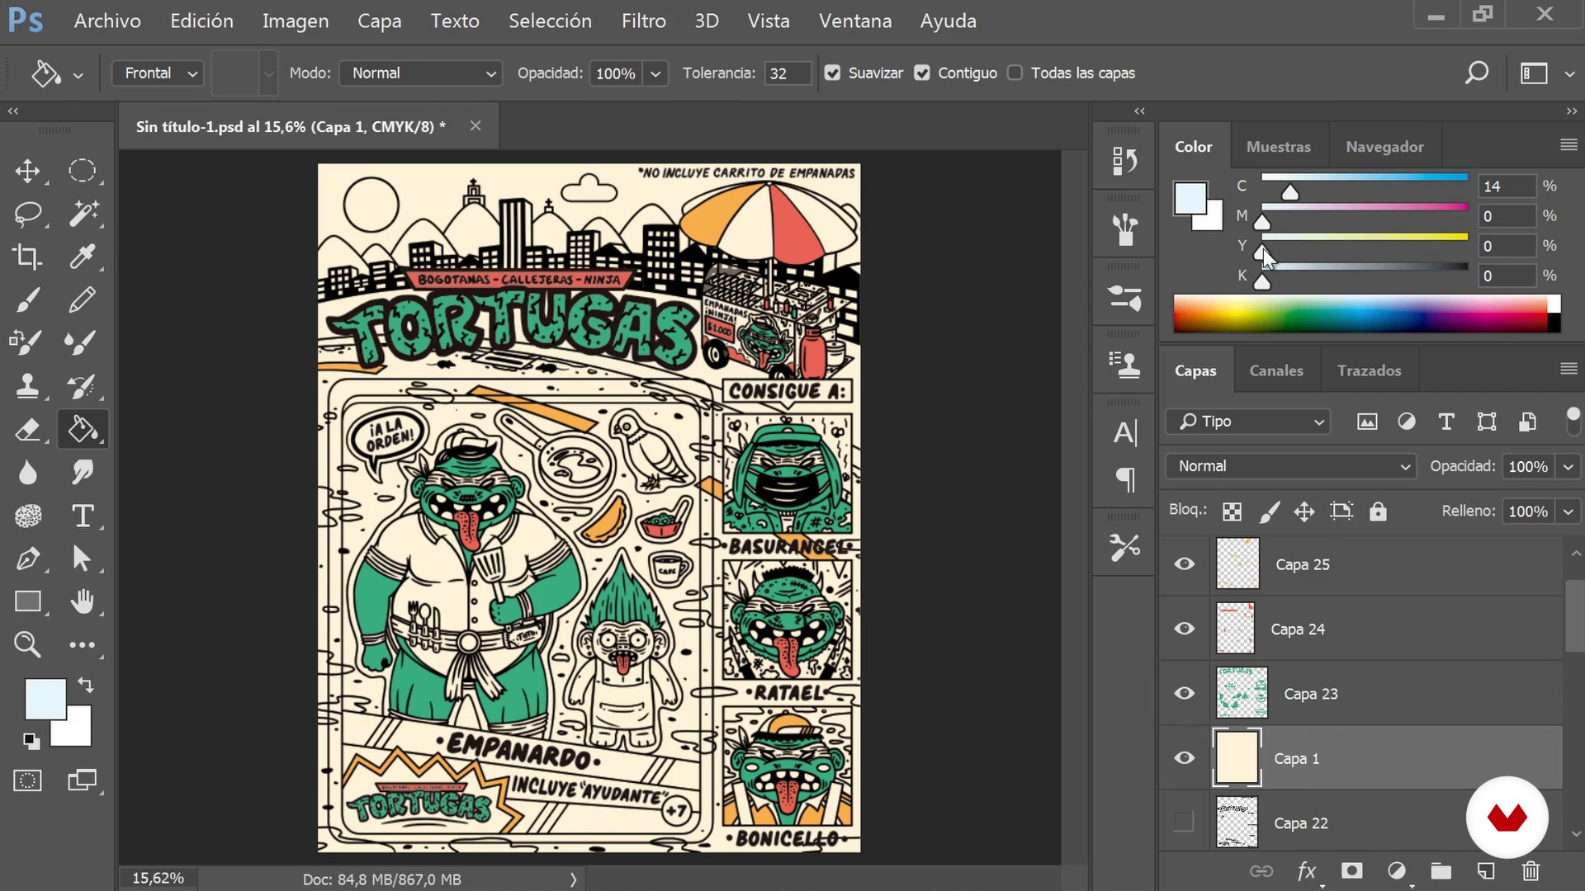Open workspace switcher dropdown arrow

pos(1569,74)
